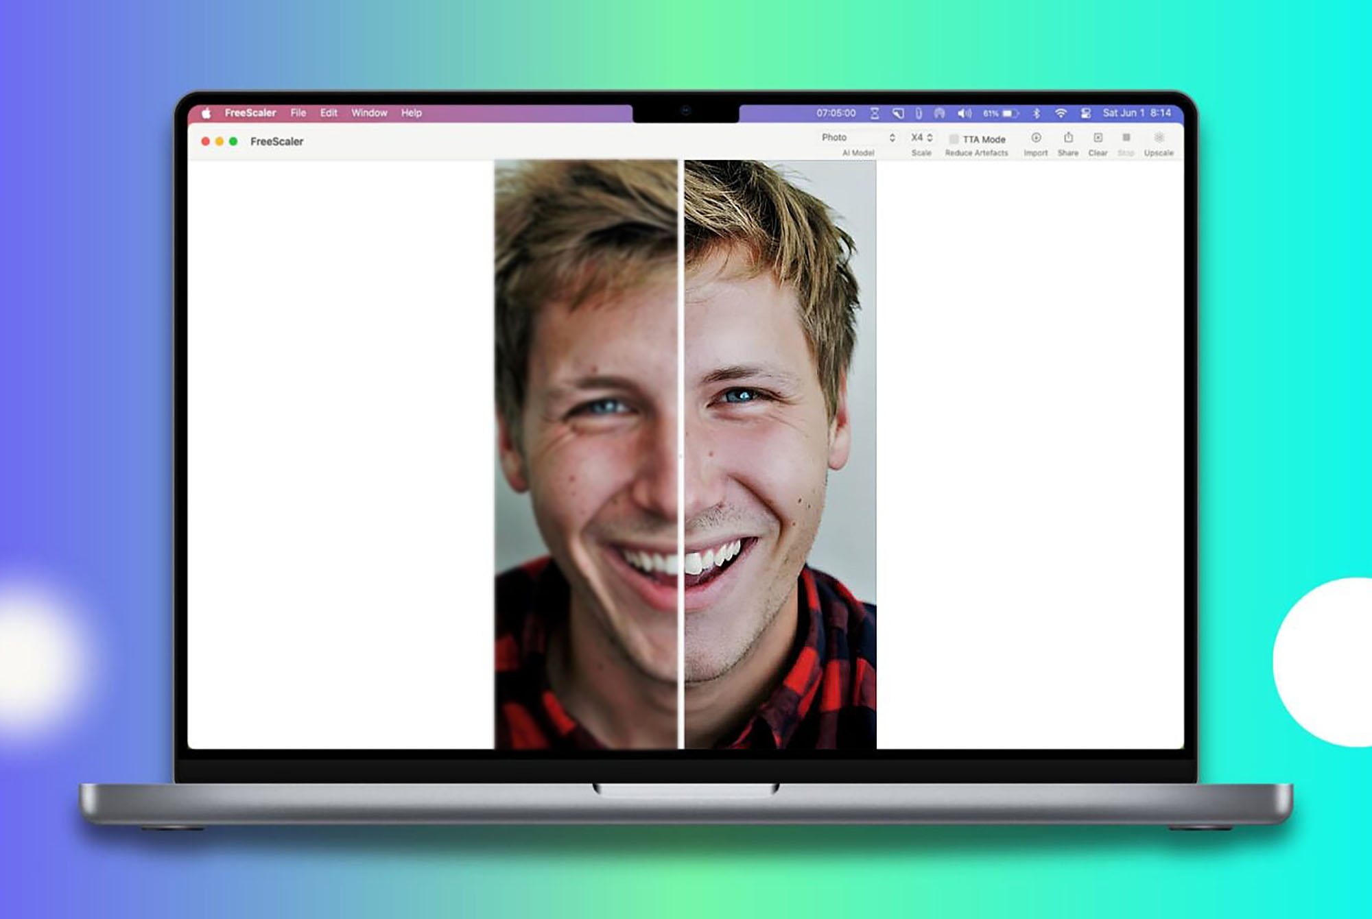Click the Clear image icon
This screenshot has width=1372, height=919.
[x=1098, y=139]
